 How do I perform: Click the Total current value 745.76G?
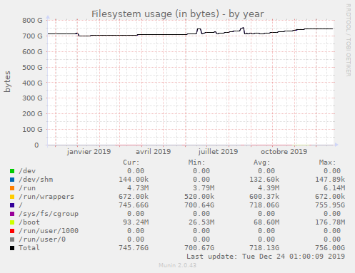(134, 248)
